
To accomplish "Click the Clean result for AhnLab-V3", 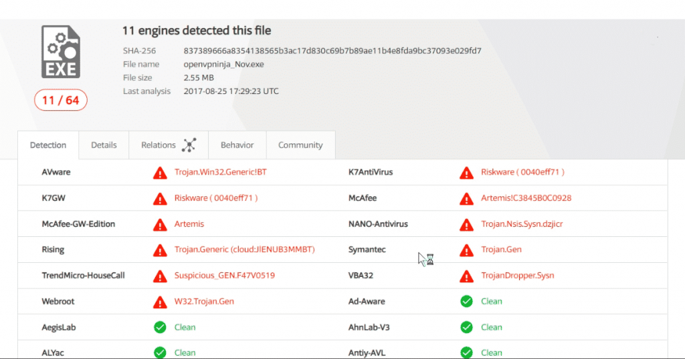I will [492, 327].
